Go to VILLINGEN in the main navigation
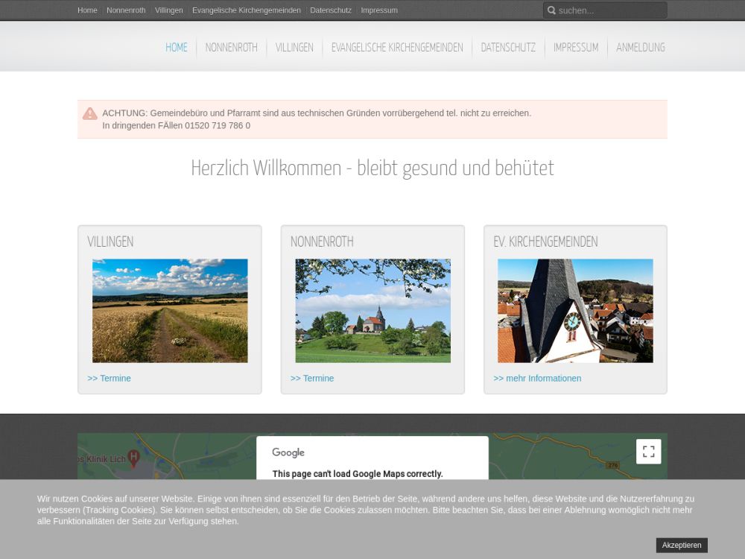 tap(294, 48)
